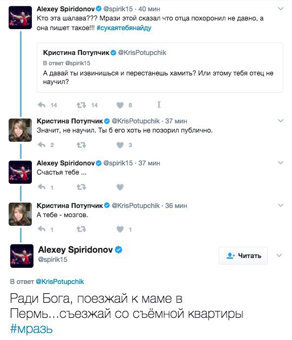Image resolution: width=292 pixels, height=340 pixels.
Task: Open options chevron on the 40 мин tweet
Action: 281,9
